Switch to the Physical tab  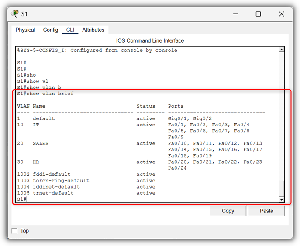click(x=25, y=30)
